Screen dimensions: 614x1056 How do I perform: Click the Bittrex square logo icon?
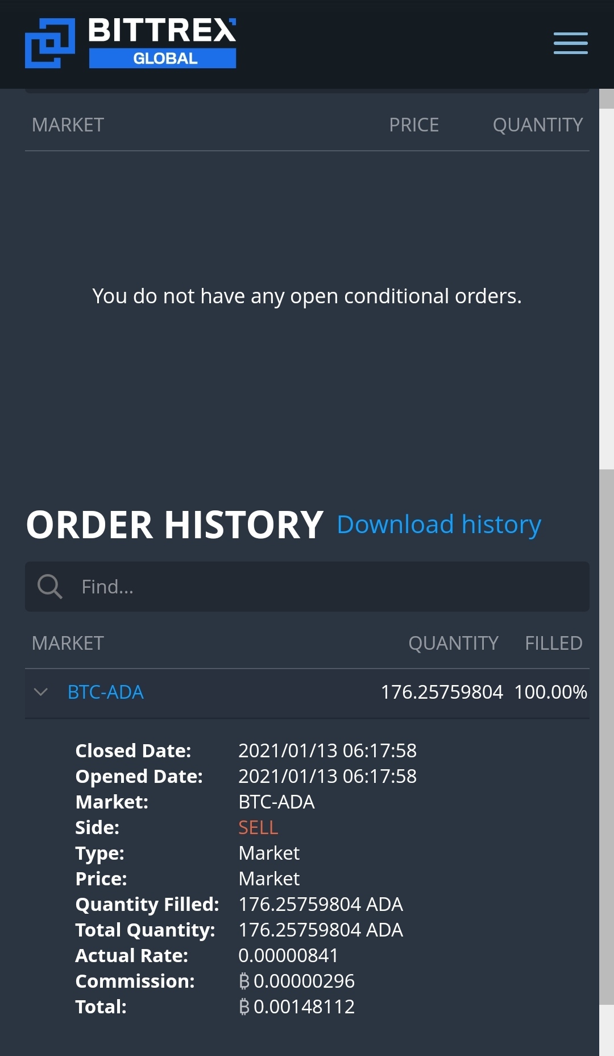(50, 43)
